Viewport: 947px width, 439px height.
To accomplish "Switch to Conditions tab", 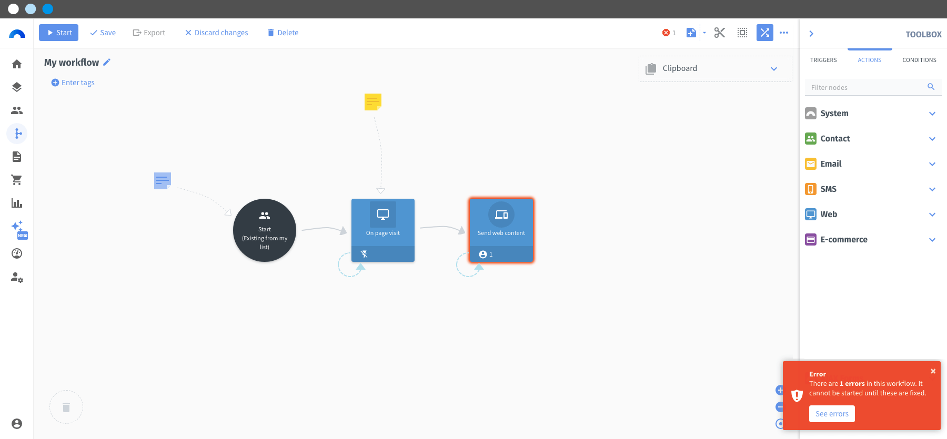I will click(x=919, y=60).
